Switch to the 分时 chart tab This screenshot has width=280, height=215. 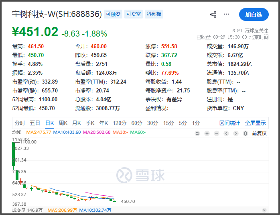coord(20,123)
